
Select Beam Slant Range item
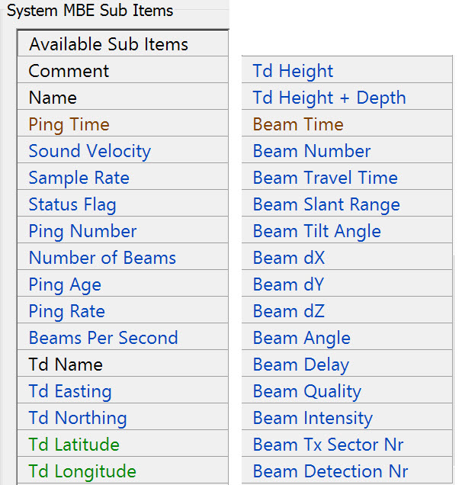[326, 204]
